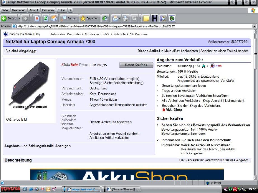Launch Internet Explorer from the quick launch bar
Screen dimensions: 258x193
point(31,189)
